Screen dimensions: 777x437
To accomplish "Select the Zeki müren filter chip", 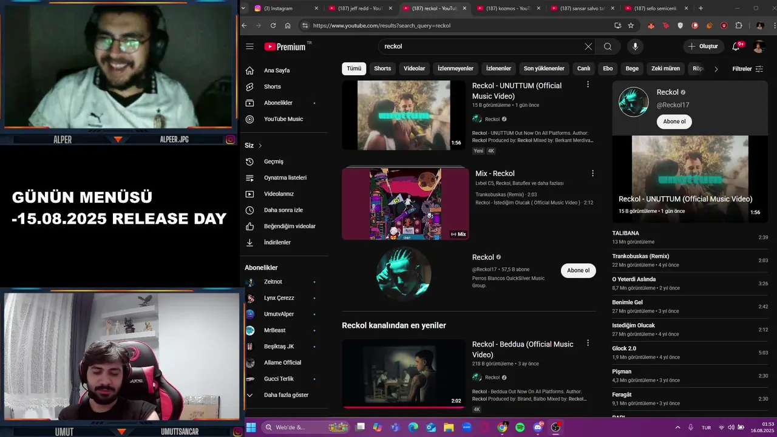I will 665,69.
